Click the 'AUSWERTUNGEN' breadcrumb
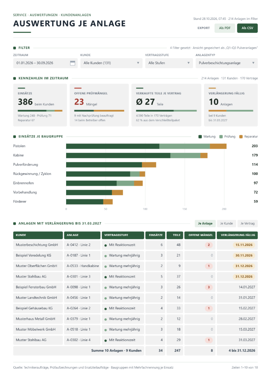 click(44, 15)
